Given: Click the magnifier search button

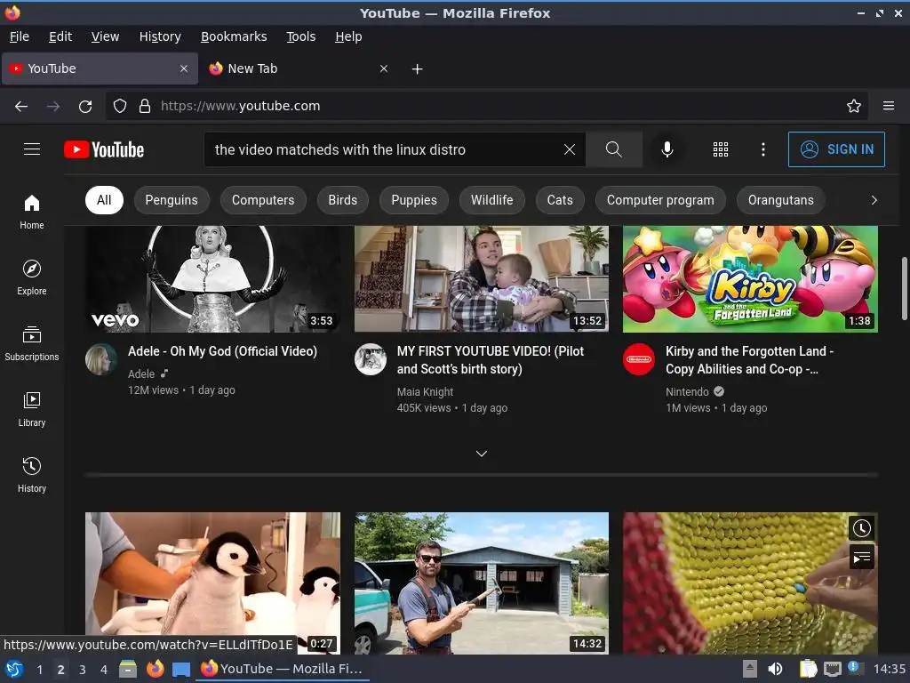Looking at the screenshot, I should tap(613, 149).
